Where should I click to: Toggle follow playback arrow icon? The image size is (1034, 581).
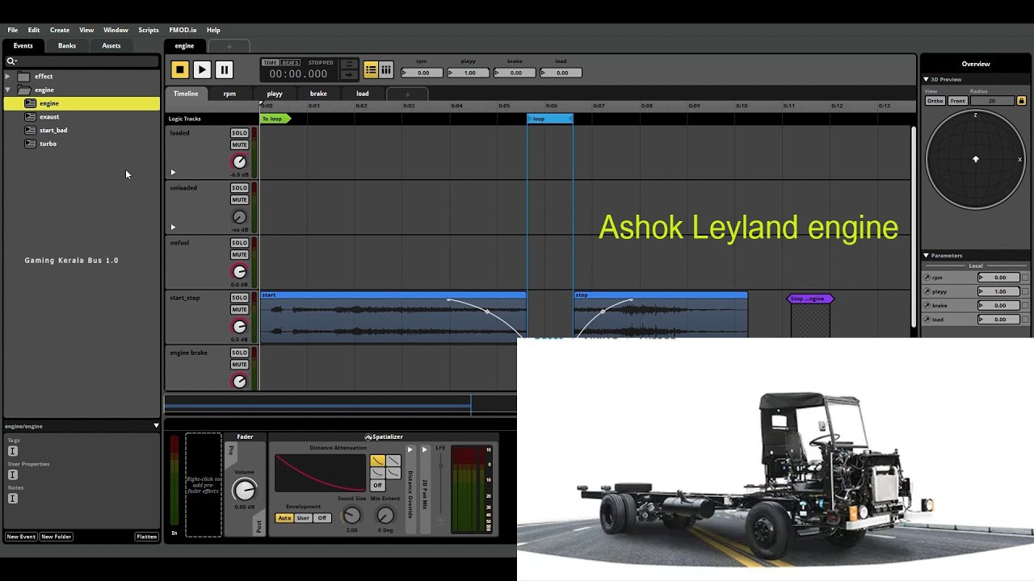[x=348, y=75]
